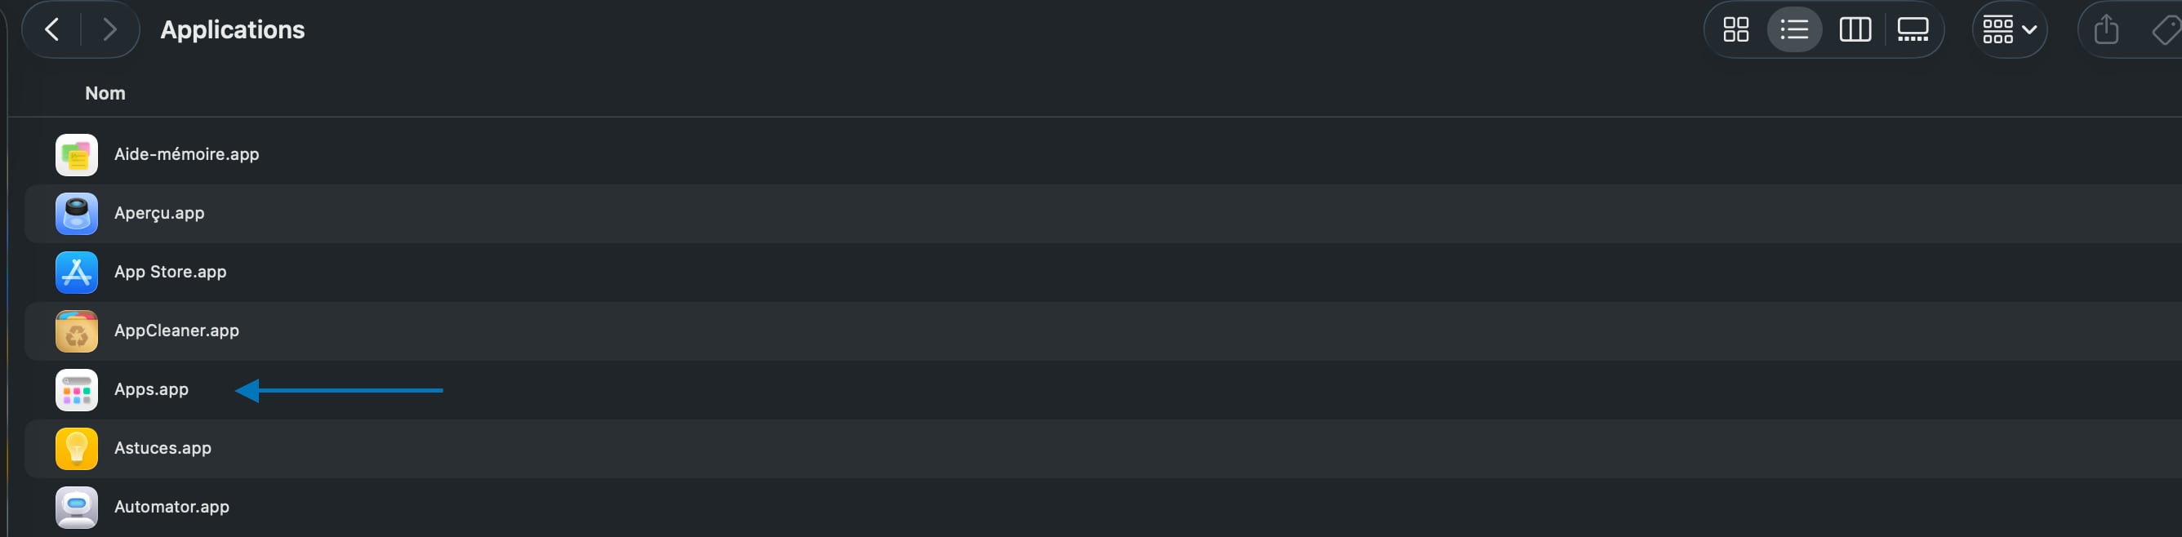Click the App Store app icon

click(x=76, y=272)
